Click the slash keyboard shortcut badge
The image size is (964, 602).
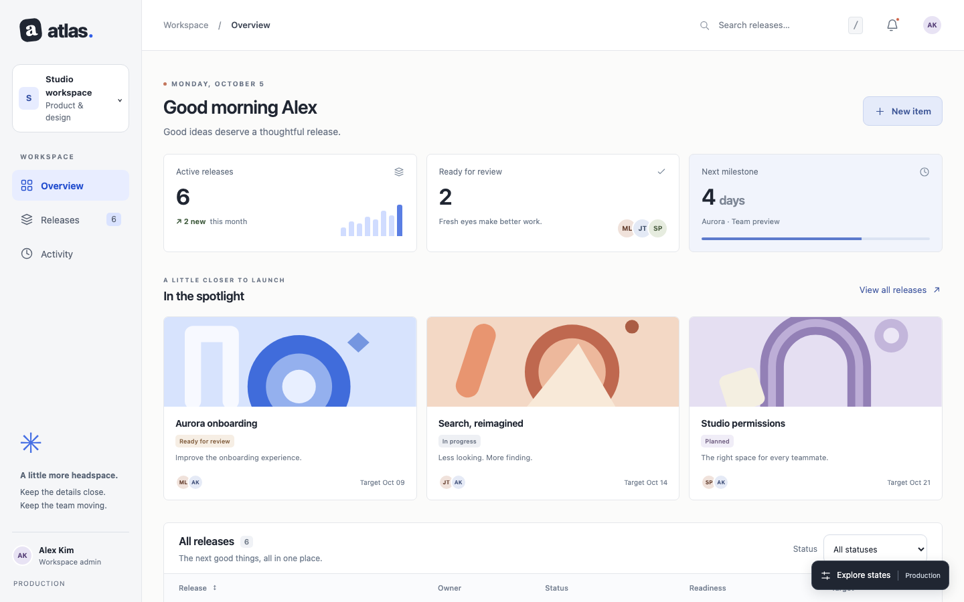point(856,25)
